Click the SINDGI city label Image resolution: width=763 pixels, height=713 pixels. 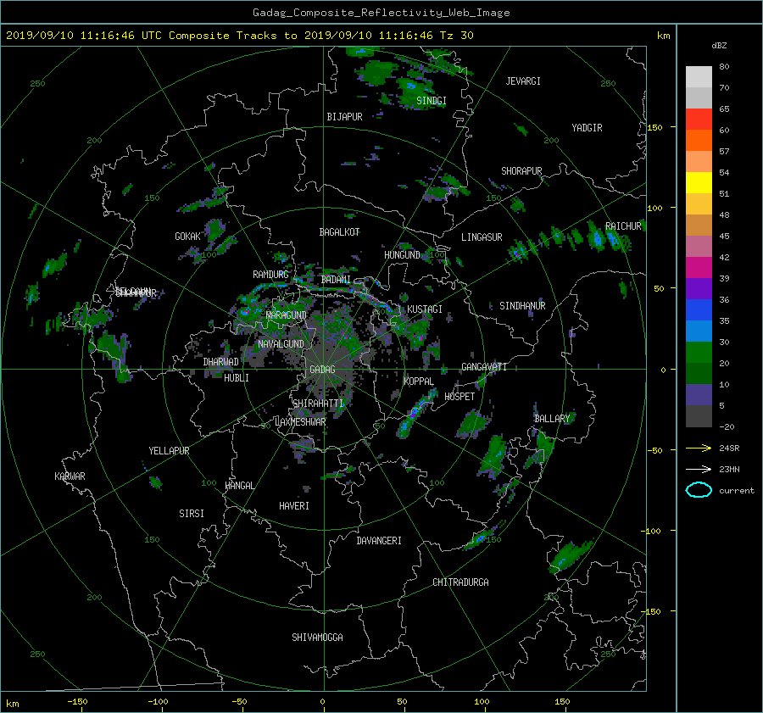coord(432,101)
